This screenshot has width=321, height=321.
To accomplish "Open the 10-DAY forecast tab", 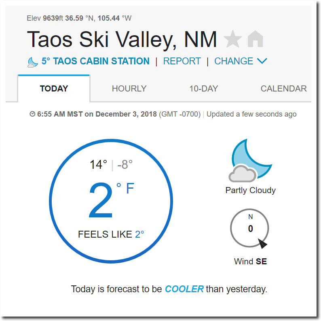I will pos(204,89).
